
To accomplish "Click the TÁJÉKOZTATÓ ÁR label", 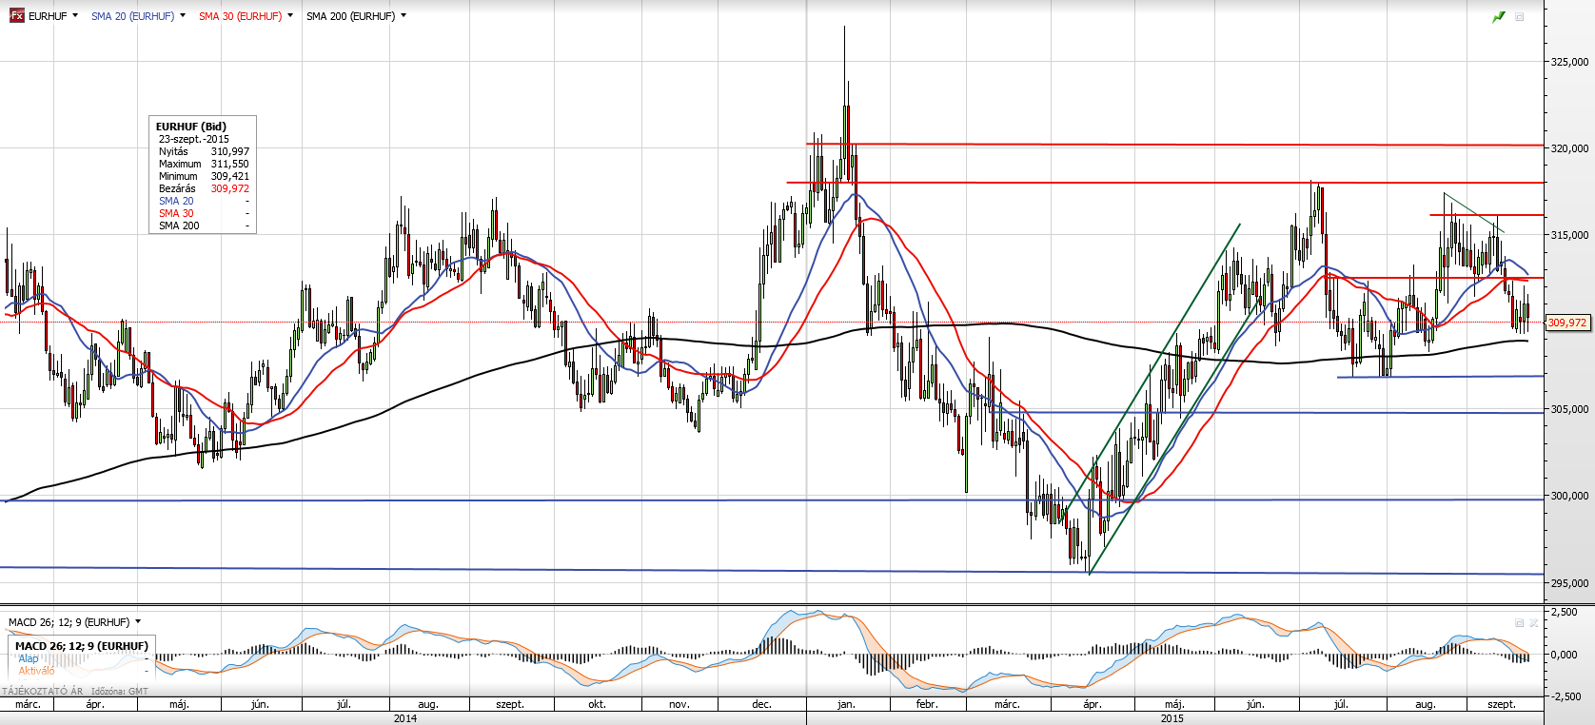I will click(43, 692).
